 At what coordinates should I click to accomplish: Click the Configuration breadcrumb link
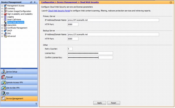pyautogui.click(x=48, y=2)
